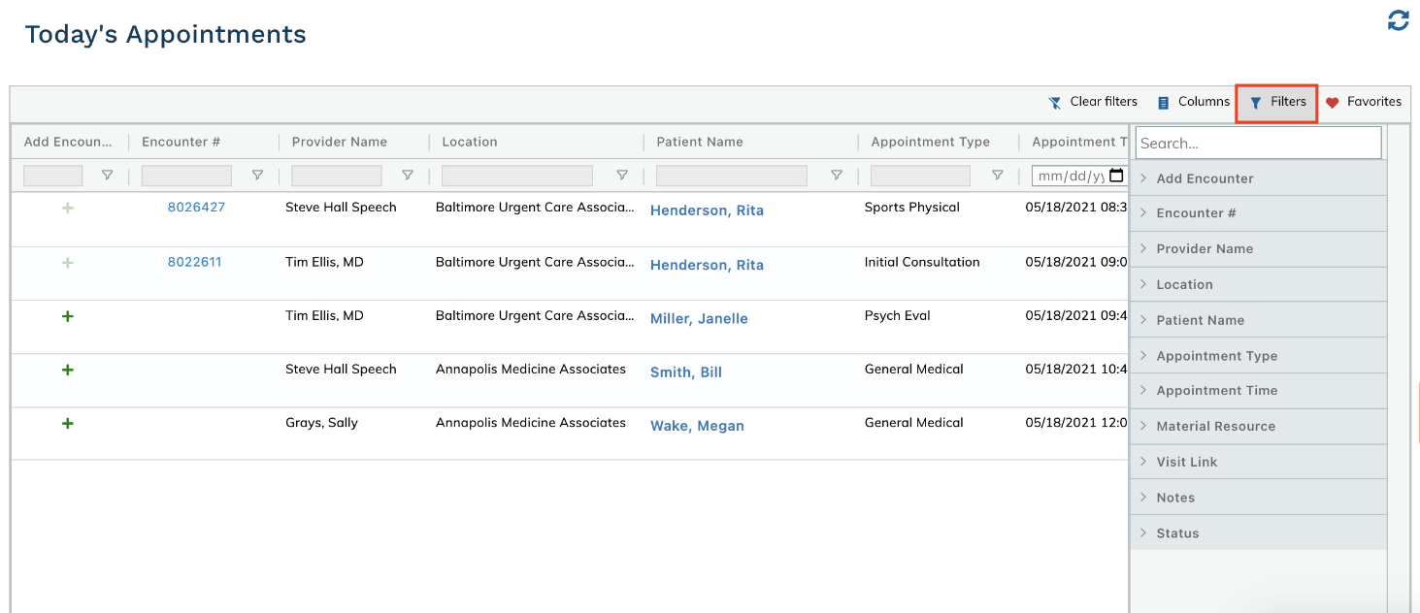
Task: Expand Add Encounter filter group
Action: tap(1144, 178)
